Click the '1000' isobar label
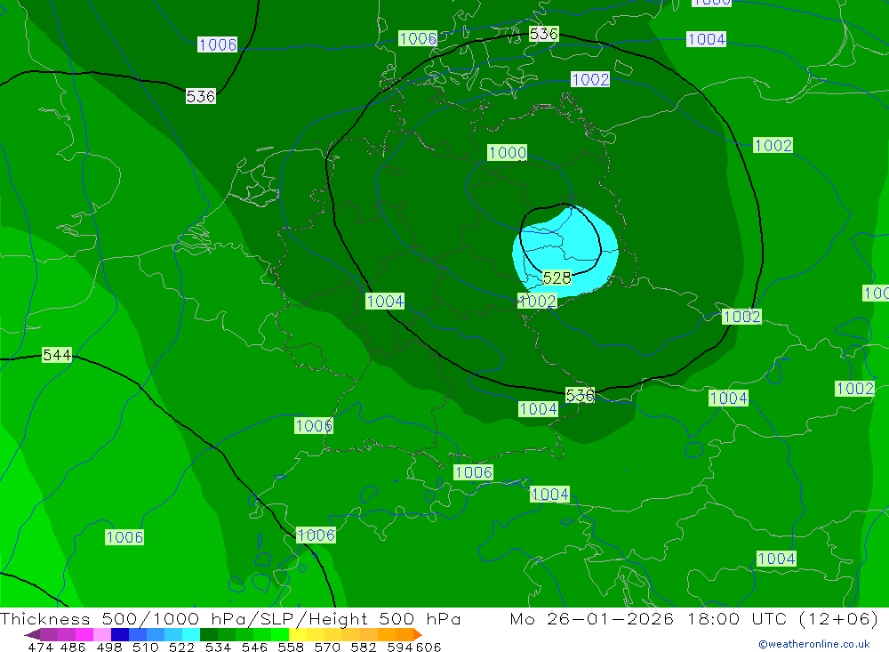889x652 pixels. [508, 153]
